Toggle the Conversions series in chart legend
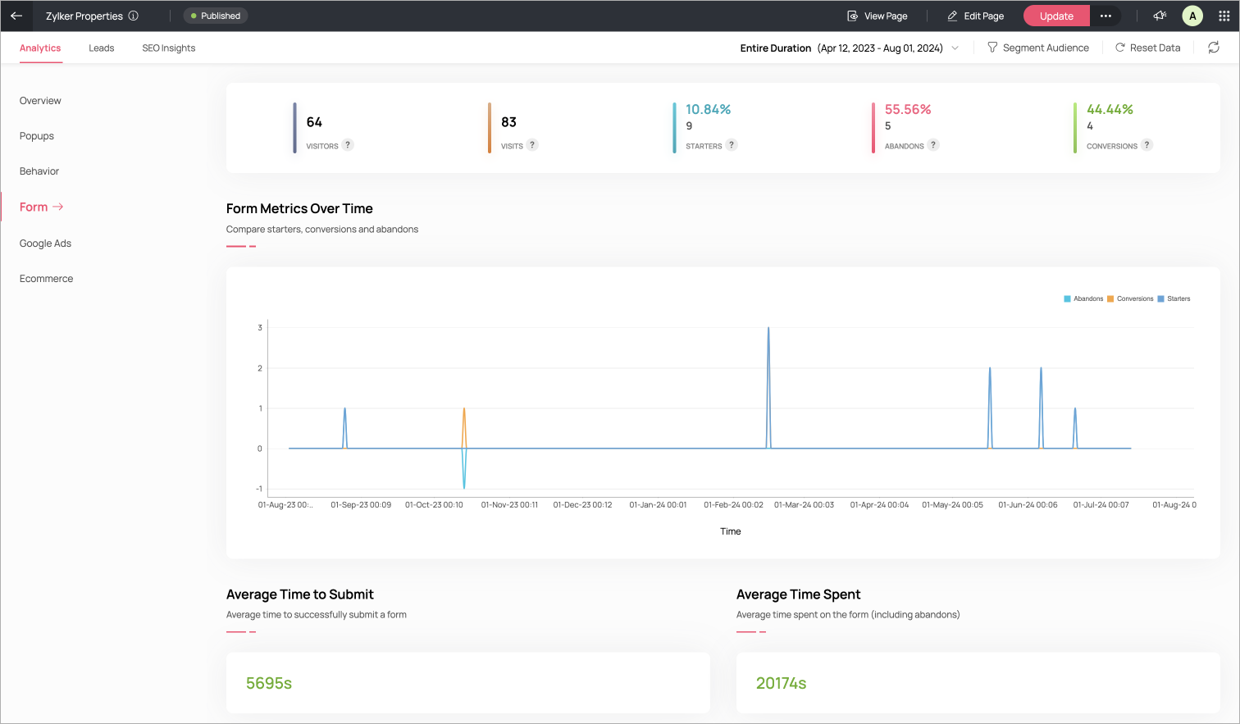Viewport: 1240px width, 724px height. click(1130, 298)
